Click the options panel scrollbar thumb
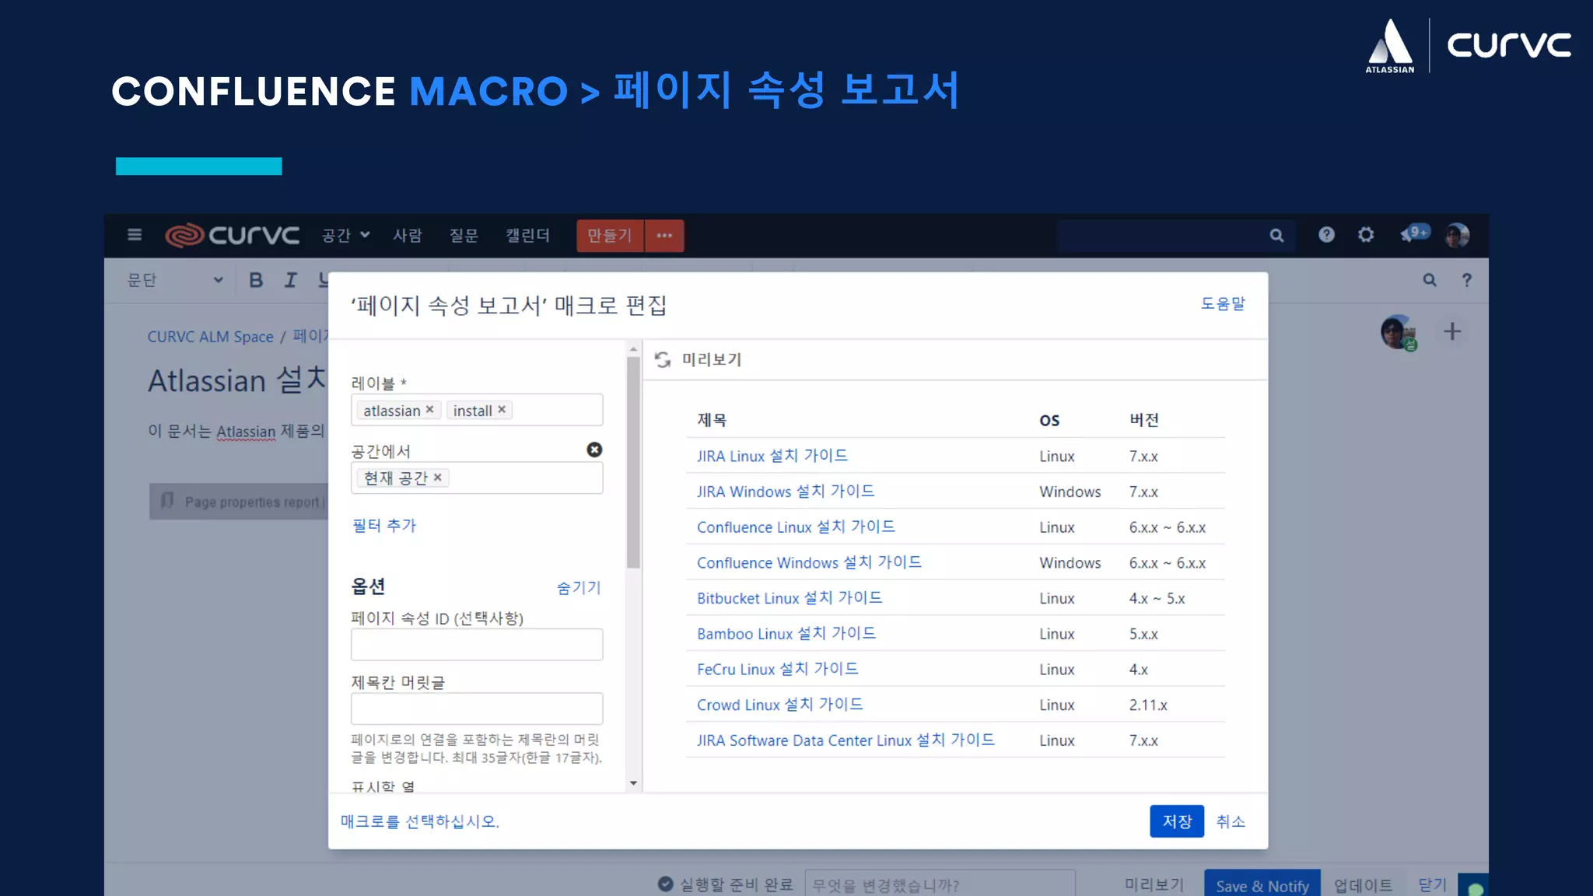Screen dimensions: 1593x896 coord(633,462)
